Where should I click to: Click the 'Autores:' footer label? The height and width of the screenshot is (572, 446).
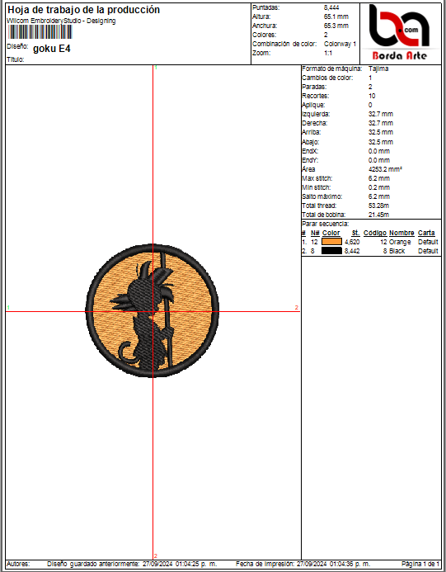pyautogui.click(x=18, y=564)
